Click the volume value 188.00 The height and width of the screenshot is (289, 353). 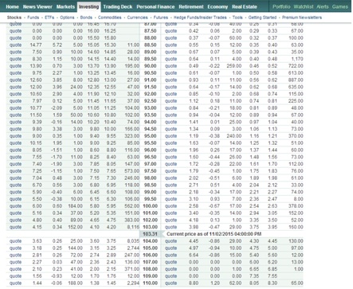point(75,283)
